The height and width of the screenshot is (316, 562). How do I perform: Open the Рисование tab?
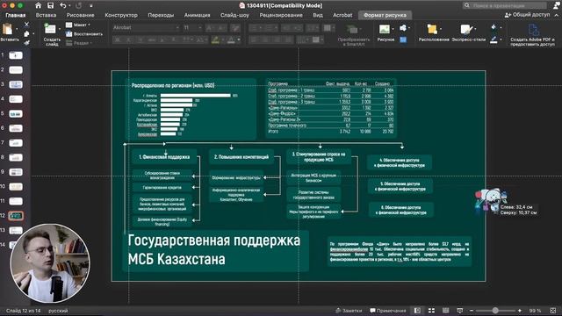coord(80,15)
